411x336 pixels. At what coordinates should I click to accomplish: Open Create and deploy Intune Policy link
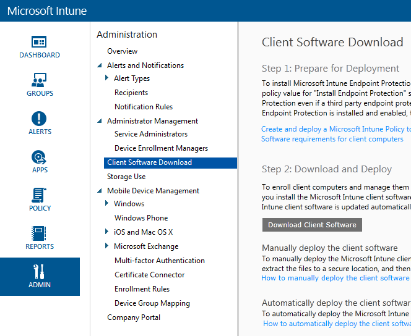pyautogui.click(x=336, y=129)
